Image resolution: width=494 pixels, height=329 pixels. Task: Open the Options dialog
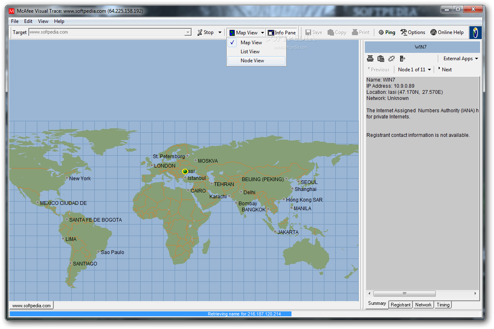coord(413,32)
